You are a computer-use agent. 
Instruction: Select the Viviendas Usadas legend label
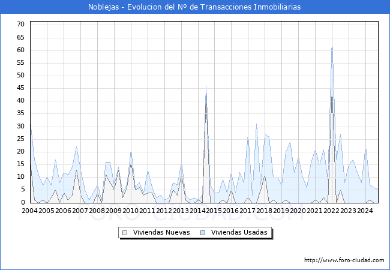[239, 232]
